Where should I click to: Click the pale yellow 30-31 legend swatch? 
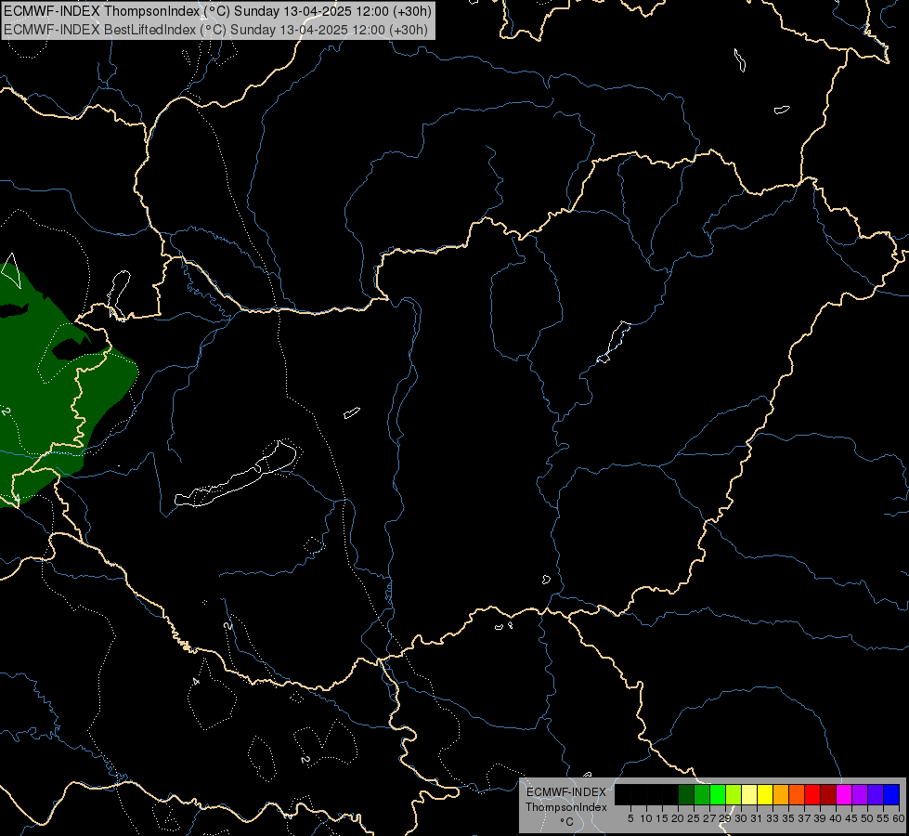click(749, 794)
